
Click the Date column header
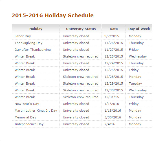[x=114, y=29]
